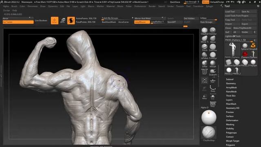The image size is (261, 147).
Task: Expand the ArrayMesh section
Action: [x=231, y=87]
